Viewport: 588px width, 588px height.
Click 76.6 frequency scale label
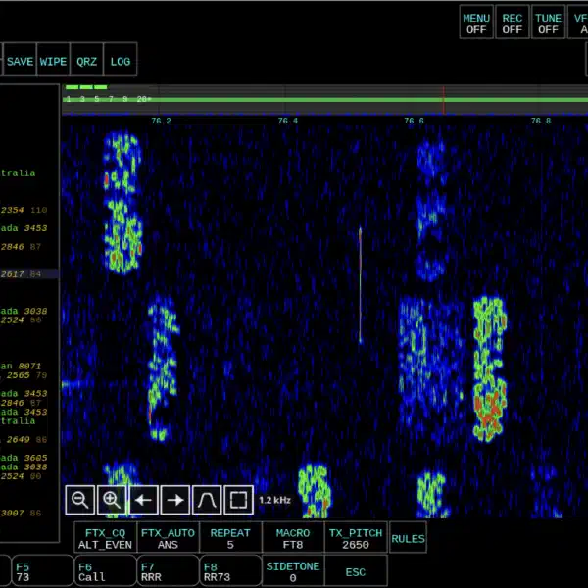(x=414, y=121)
